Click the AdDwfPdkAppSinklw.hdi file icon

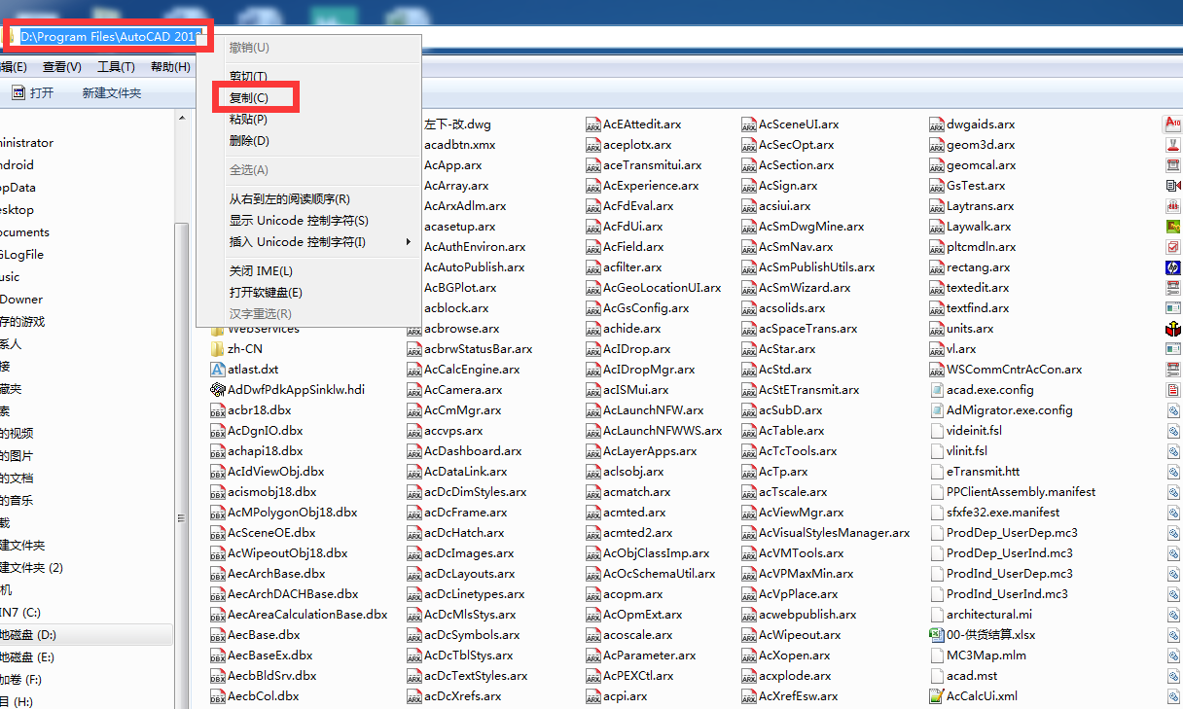click(x=218, y=390)
